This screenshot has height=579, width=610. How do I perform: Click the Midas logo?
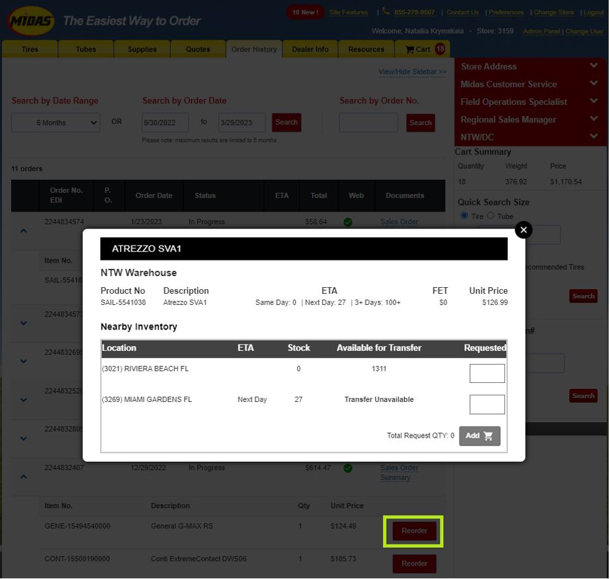(x=31, y=21)
